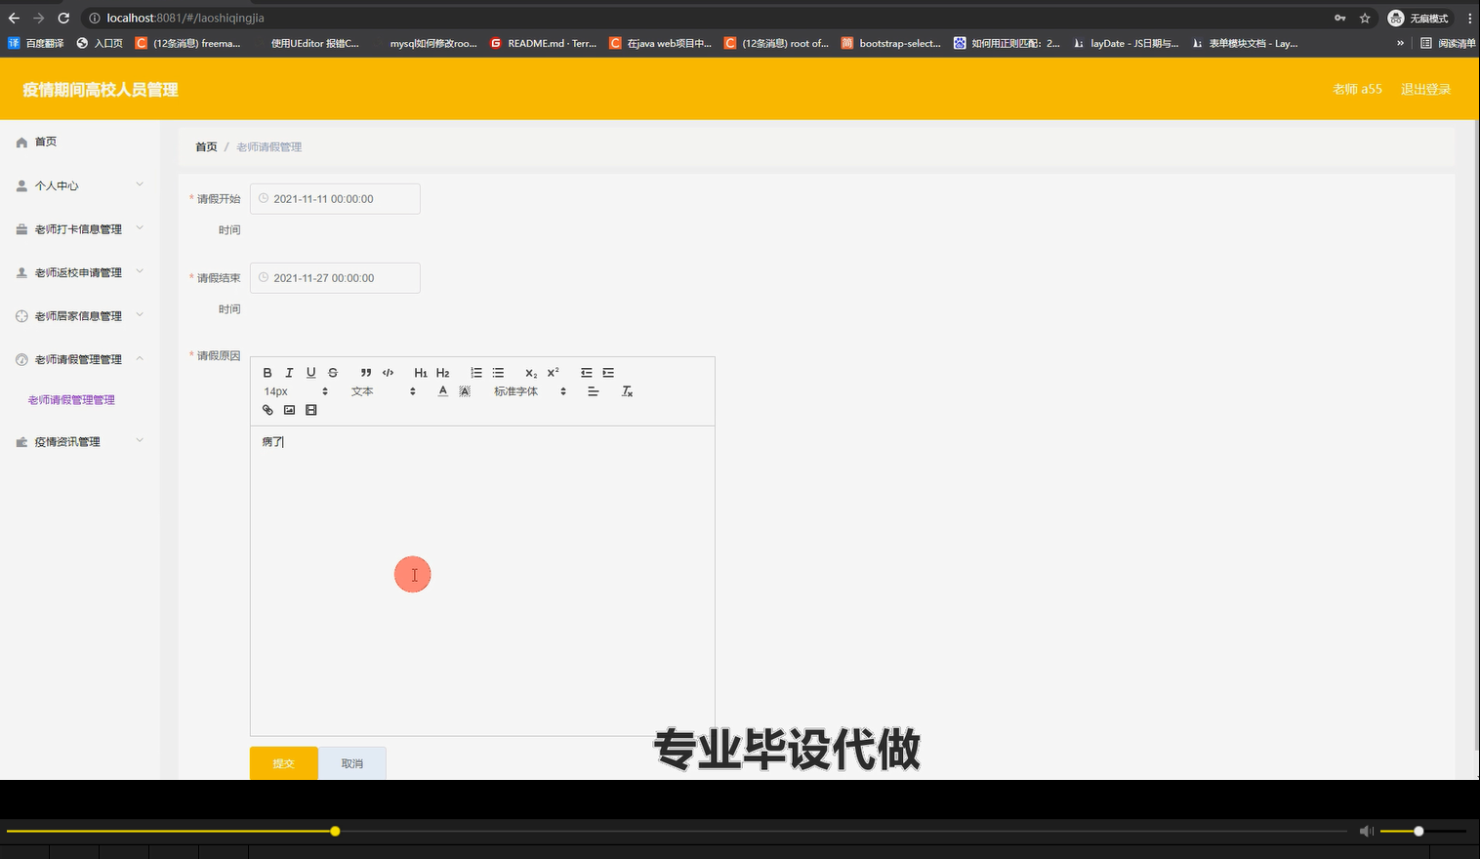Apply Heading 1 style
The image size is (1480, 859).
pos(421,373)
